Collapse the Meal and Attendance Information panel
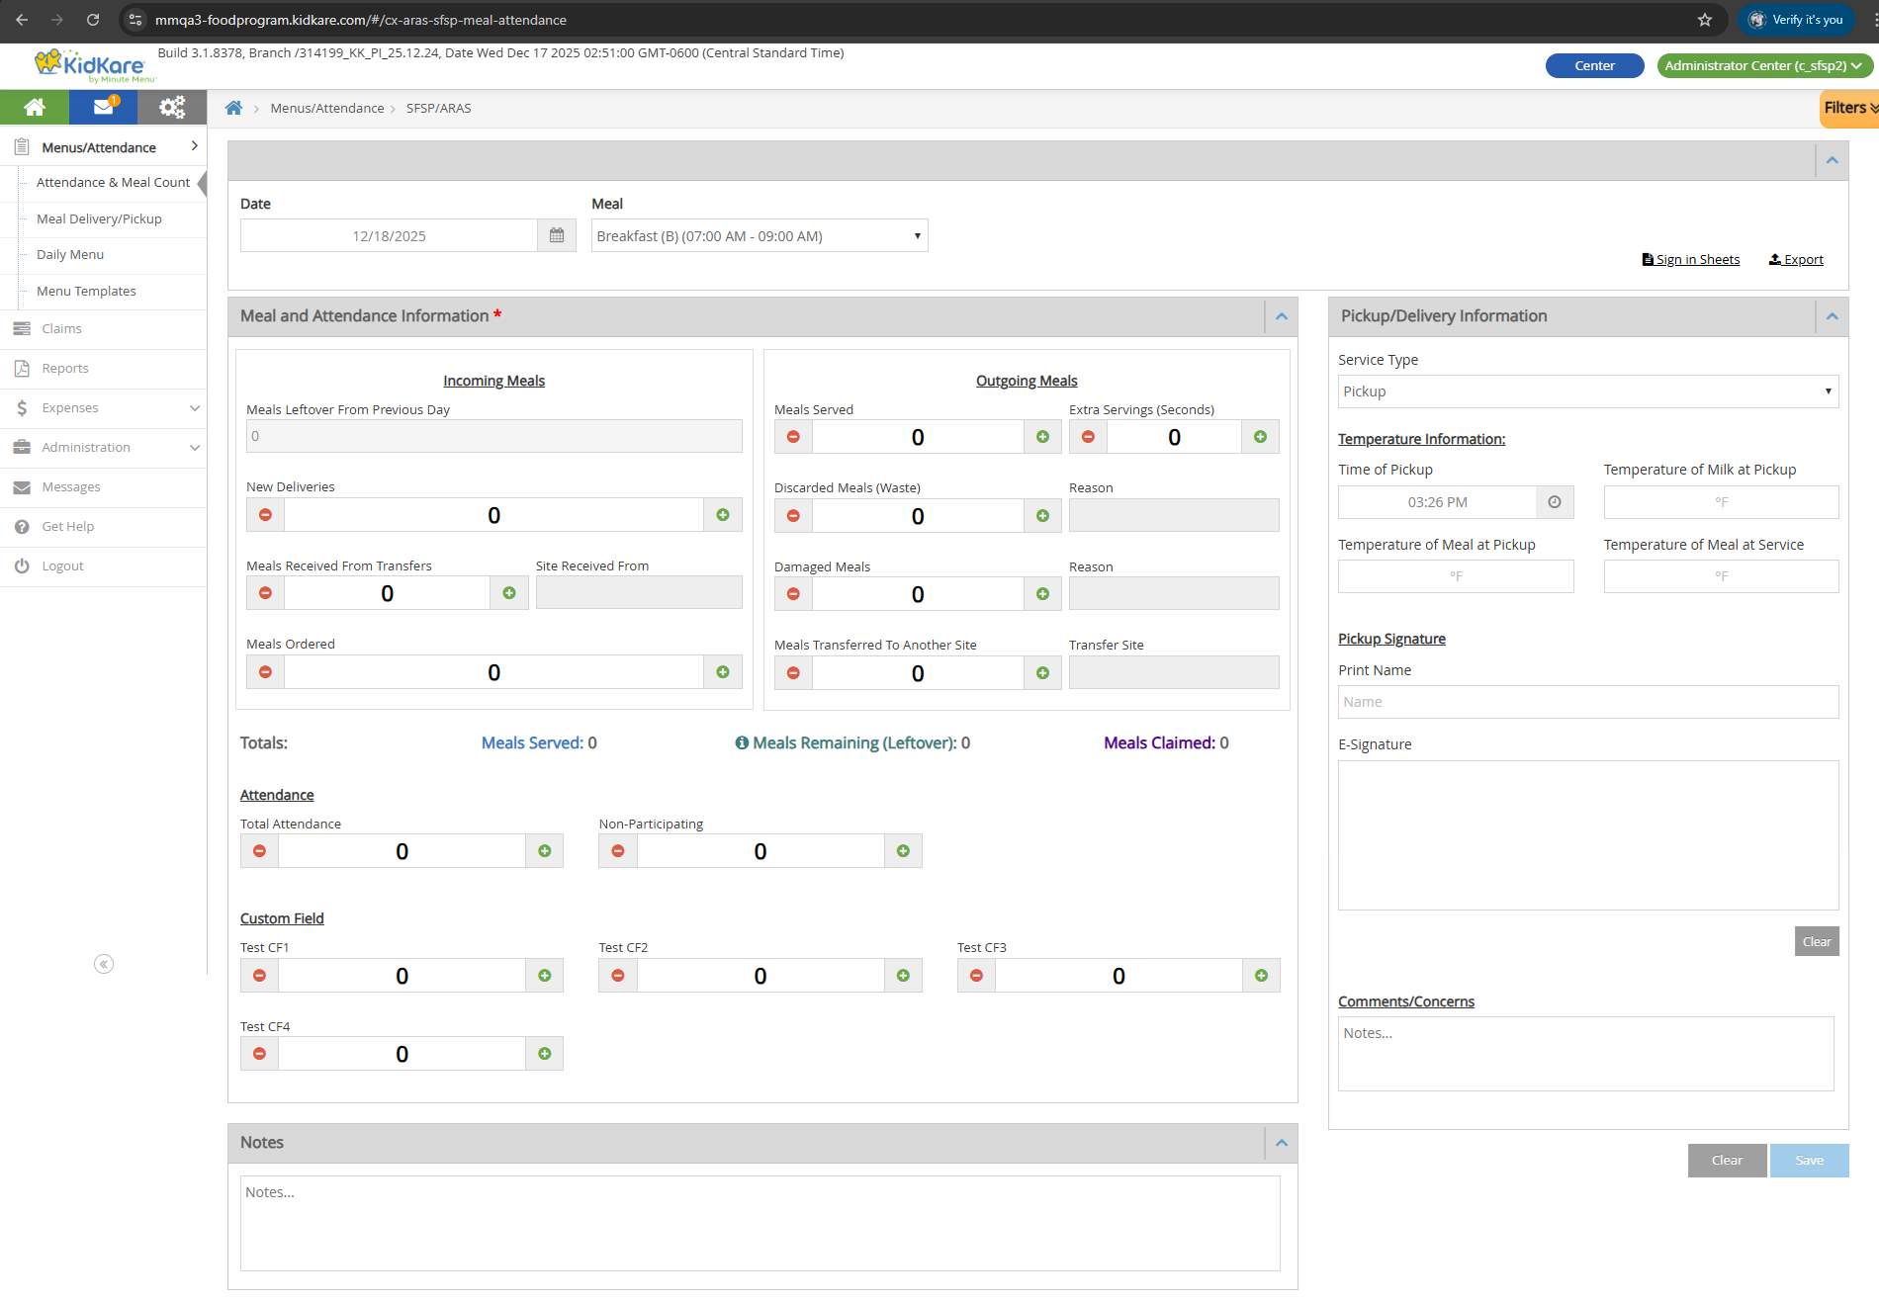Screen dimensions: 1879x1303 [1281, 316]
